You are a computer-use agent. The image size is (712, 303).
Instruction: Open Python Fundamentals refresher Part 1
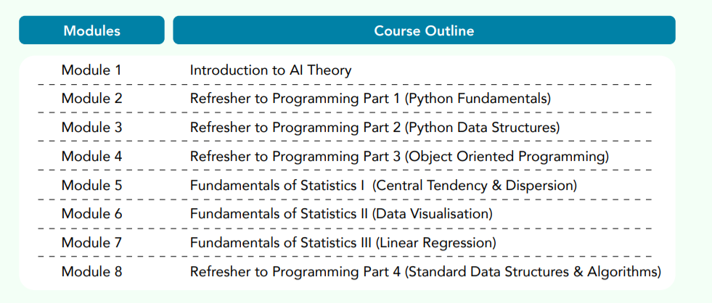[371, 99]
